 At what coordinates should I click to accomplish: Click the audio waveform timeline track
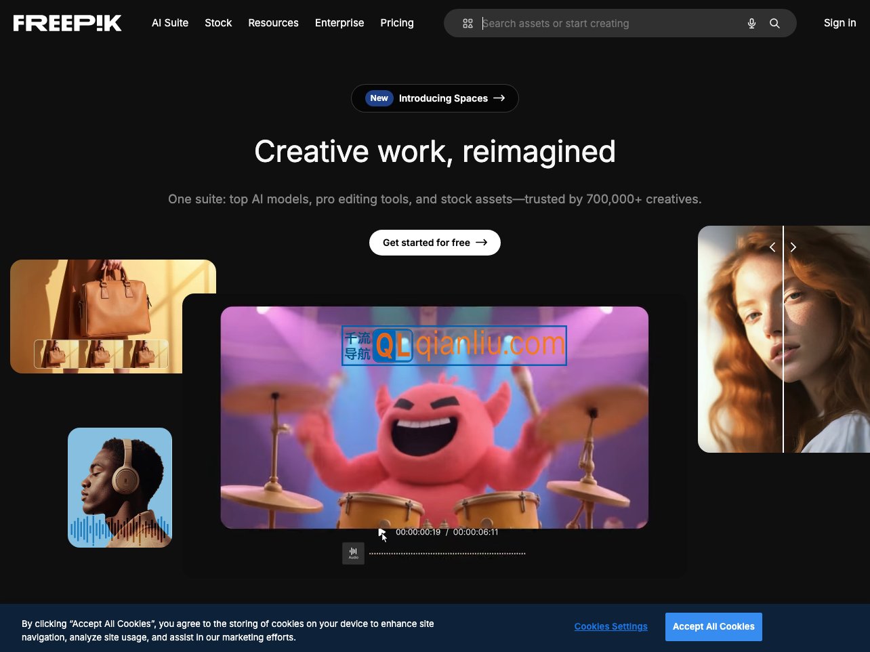click(447, 554)
